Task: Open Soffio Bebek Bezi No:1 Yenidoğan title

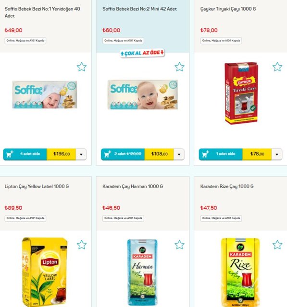Action: point(42,12)
